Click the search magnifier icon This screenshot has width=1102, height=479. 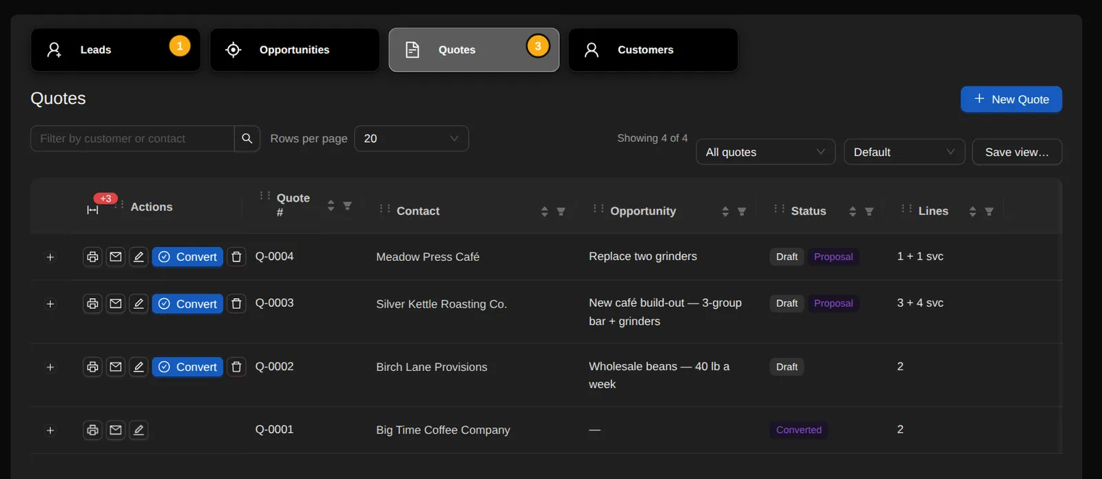[247, 138]
